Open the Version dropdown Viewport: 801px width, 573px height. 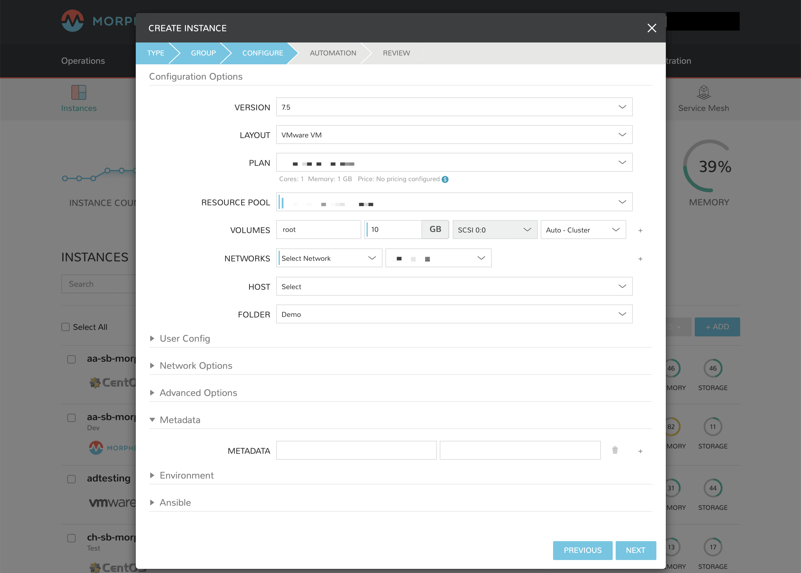454,107
